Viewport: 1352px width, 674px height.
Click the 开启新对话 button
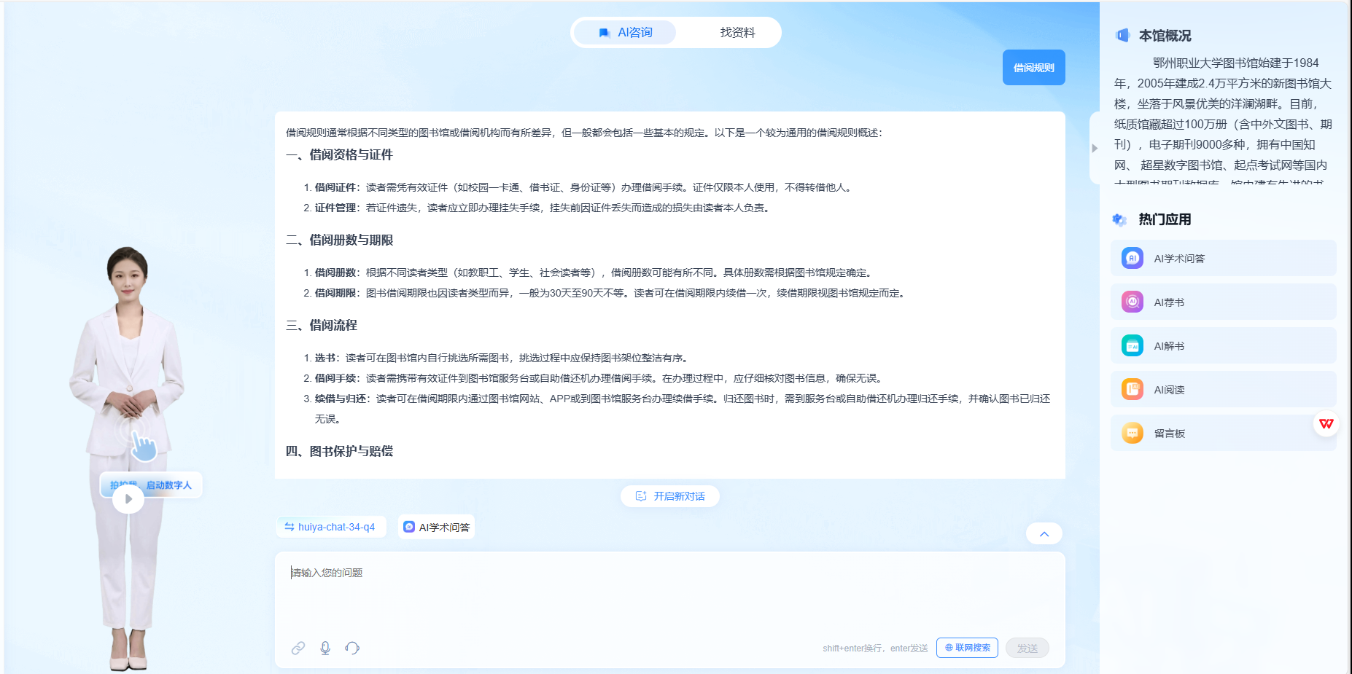coord(670,496)
